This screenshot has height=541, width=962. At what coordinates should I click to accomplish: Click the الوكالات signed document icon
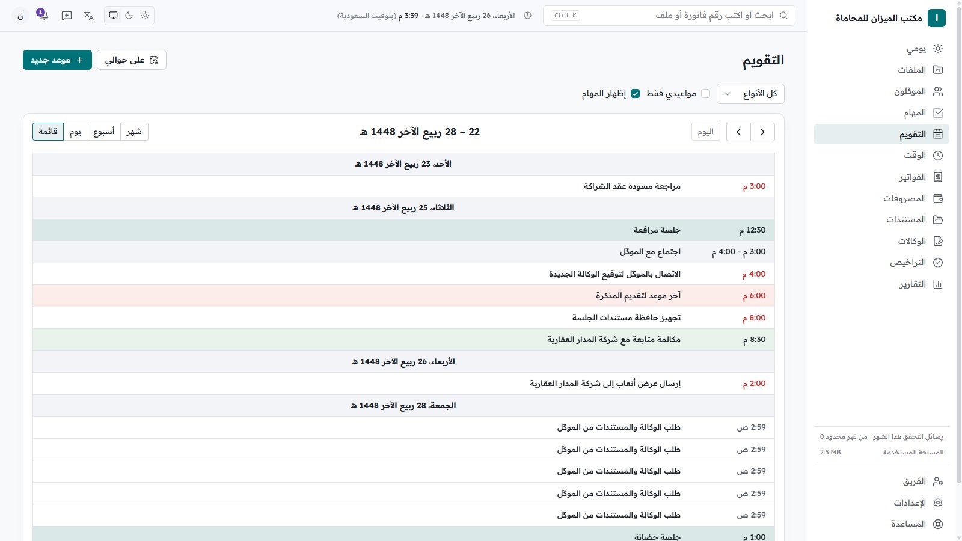pyautogui.click(x=938, y=241)
